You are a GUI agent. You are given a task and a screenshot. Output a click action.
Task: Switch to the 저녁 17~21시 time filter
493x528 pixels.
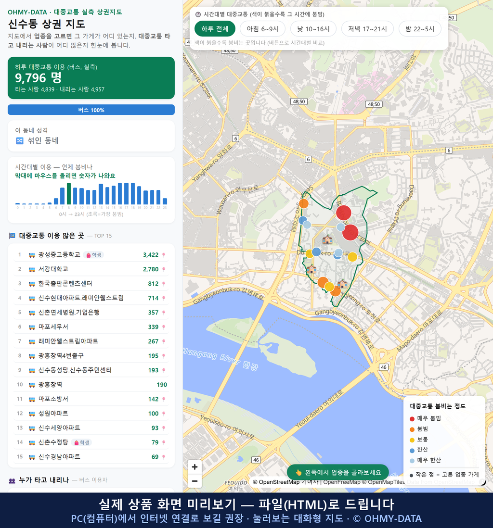(367, 29)
